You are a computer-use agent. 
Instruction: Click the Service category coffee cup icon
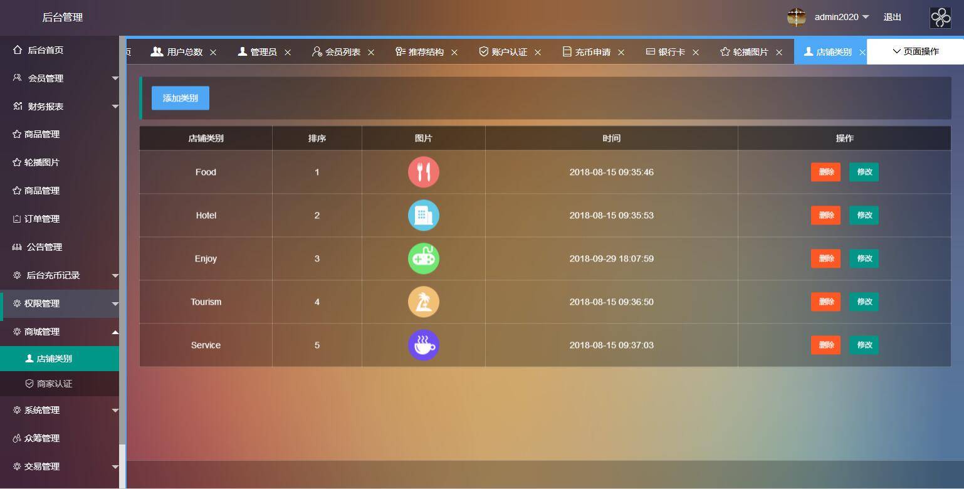pos(423,345)
